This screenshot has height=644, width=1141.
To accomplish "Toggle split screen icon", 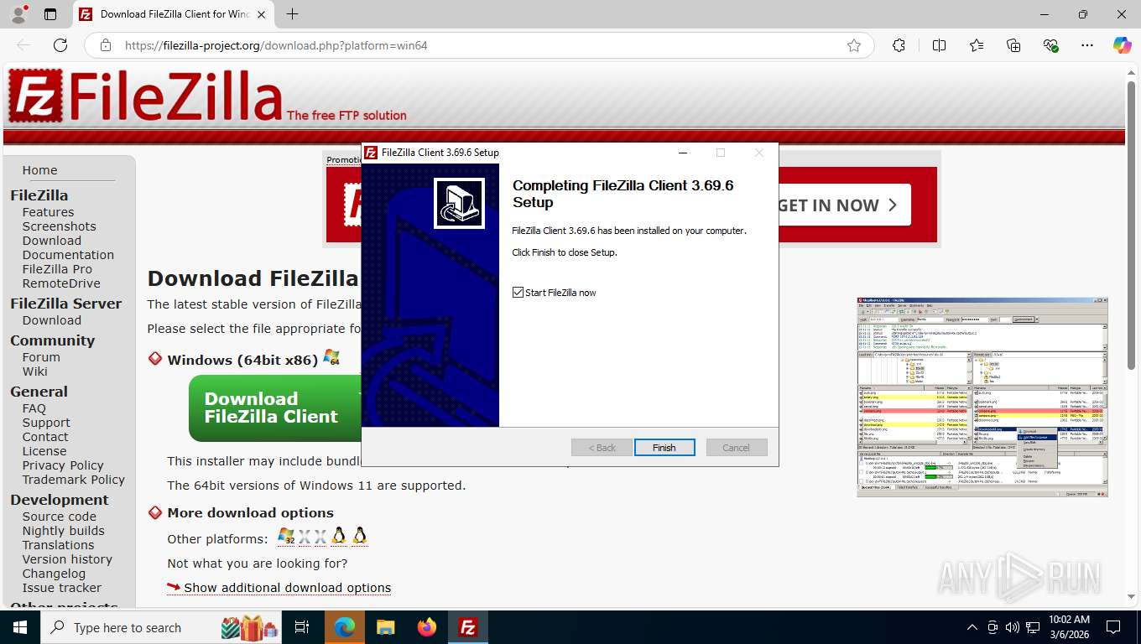I will pyautogui.click(x=939, y=45).
